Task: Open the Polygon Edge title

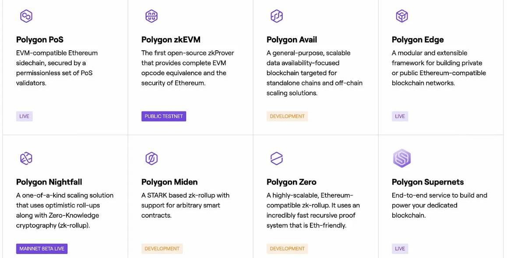Action: [x=418, y=40]
